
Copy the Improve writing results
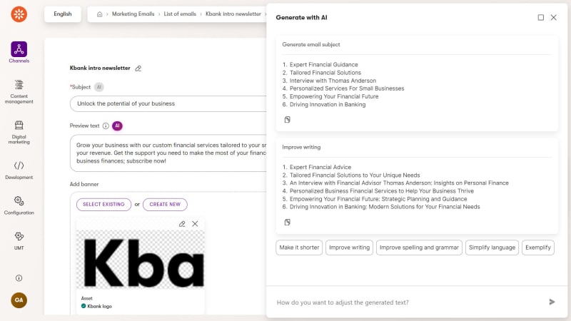[x=288, y=223]
